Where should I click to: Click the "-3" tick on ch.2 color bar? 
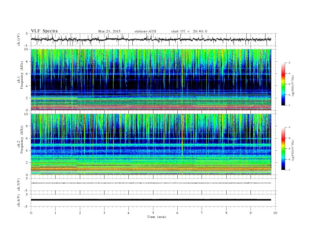point(289,127)
